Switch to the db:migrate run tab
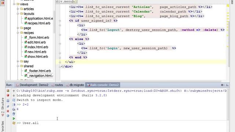The image size is (235, 132). click(x=75, y=85)
